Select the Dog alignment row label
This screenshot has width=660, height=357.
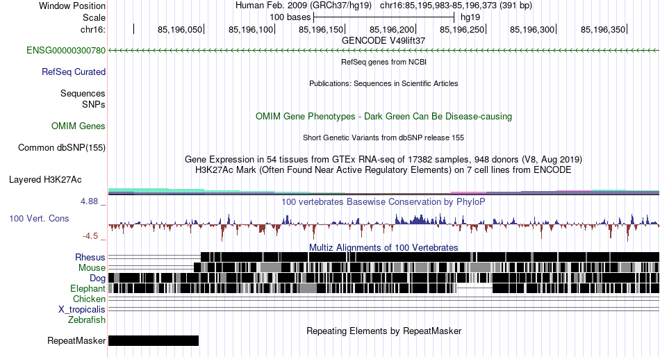pos(97,279)
